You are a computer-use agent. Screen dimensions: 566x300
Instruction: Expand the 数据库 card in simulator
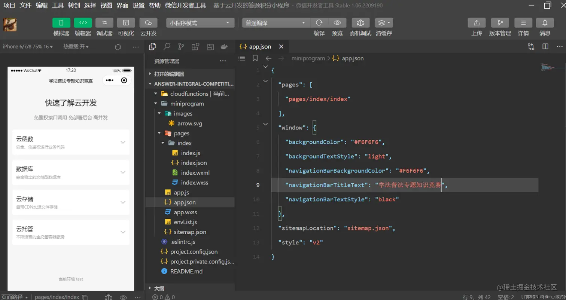[71, 172]
